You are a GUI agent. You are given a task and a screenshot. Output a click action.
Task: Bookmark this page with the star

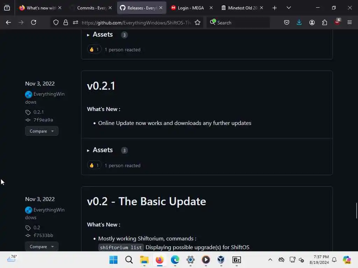(198, 22)
